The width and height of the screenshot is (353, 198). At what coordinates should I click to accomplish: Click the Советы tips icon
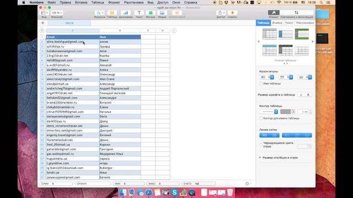click(232, 13)
